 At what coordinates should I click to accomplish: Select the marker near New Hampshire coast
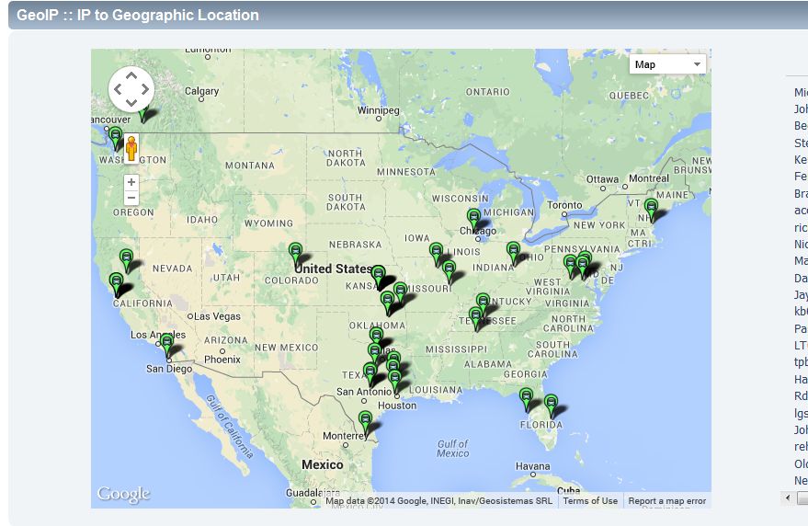pyautogui.click(x=652, y=208)
